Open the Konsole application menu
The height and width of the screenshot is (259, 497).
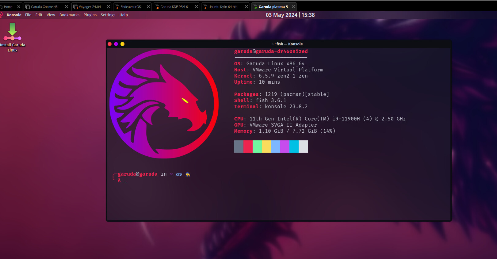[x=14, y=15]
